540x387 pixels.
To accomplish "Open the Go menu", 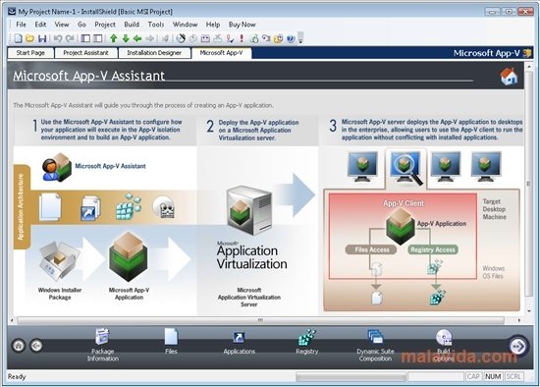I will (x=81, y=25).
